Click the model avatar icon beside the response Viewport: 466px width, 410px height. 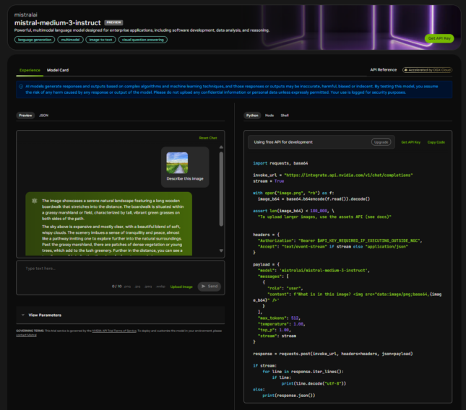(x=34, y=200)
